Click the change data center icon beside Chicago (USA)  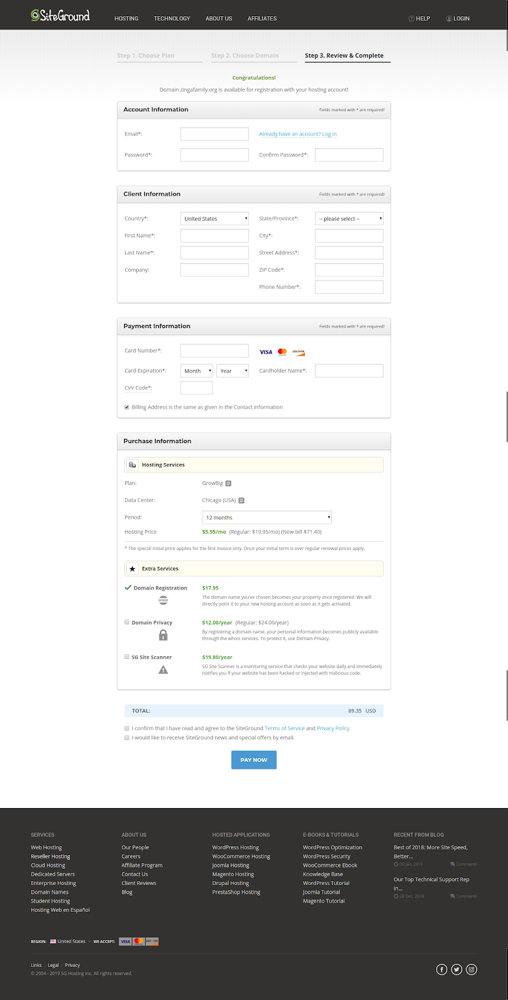(241, 500)
